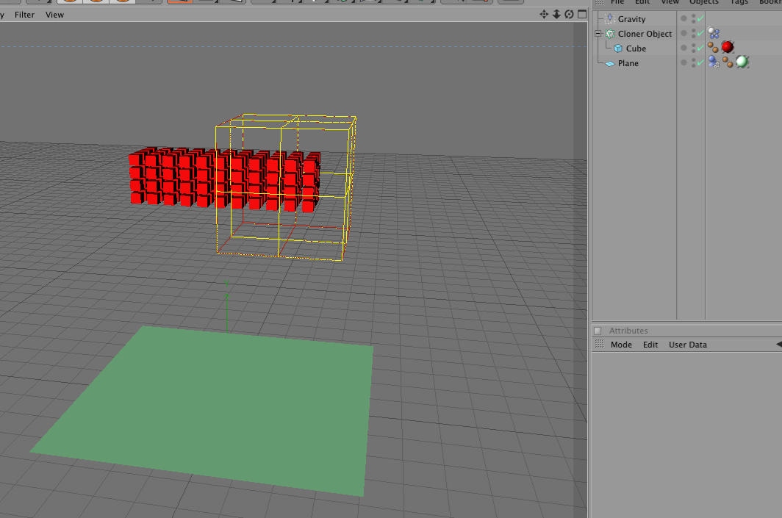Open the Attributes Mode menu
Screen dimensions: 782x518
[621, 345]
